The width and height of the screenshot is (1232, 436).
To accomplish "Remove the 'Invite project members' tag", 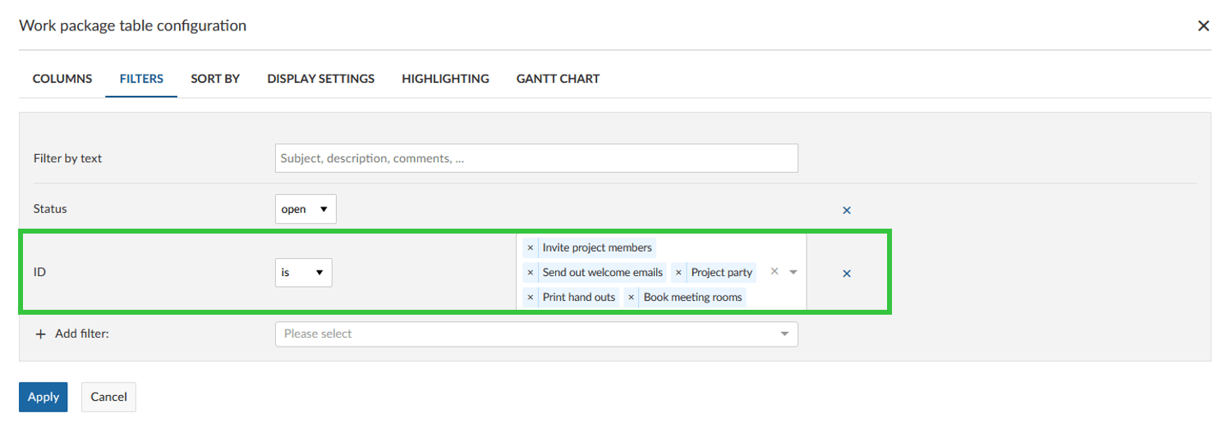I will (530, 248).
